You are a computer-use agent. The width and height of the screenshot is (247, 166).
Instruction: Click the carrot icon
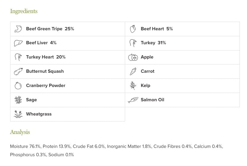pos(133,72)
